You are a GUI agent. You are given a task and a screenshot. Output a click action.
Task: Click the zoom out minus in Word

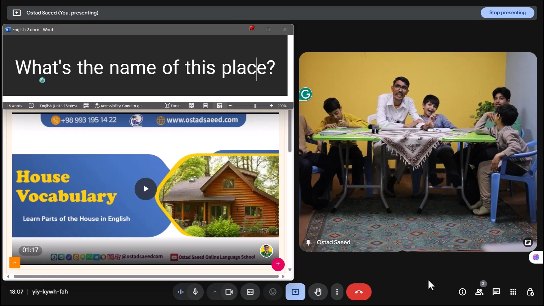coord(230,106)
